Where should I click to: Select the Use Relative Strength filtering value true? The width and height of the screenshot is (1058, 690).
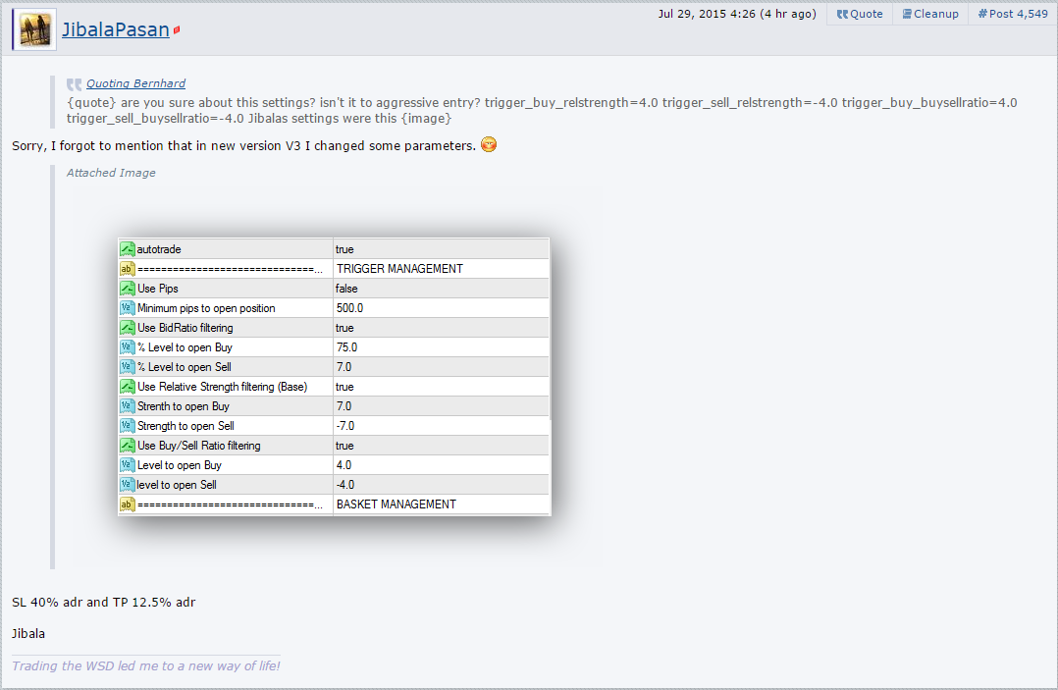442,386
